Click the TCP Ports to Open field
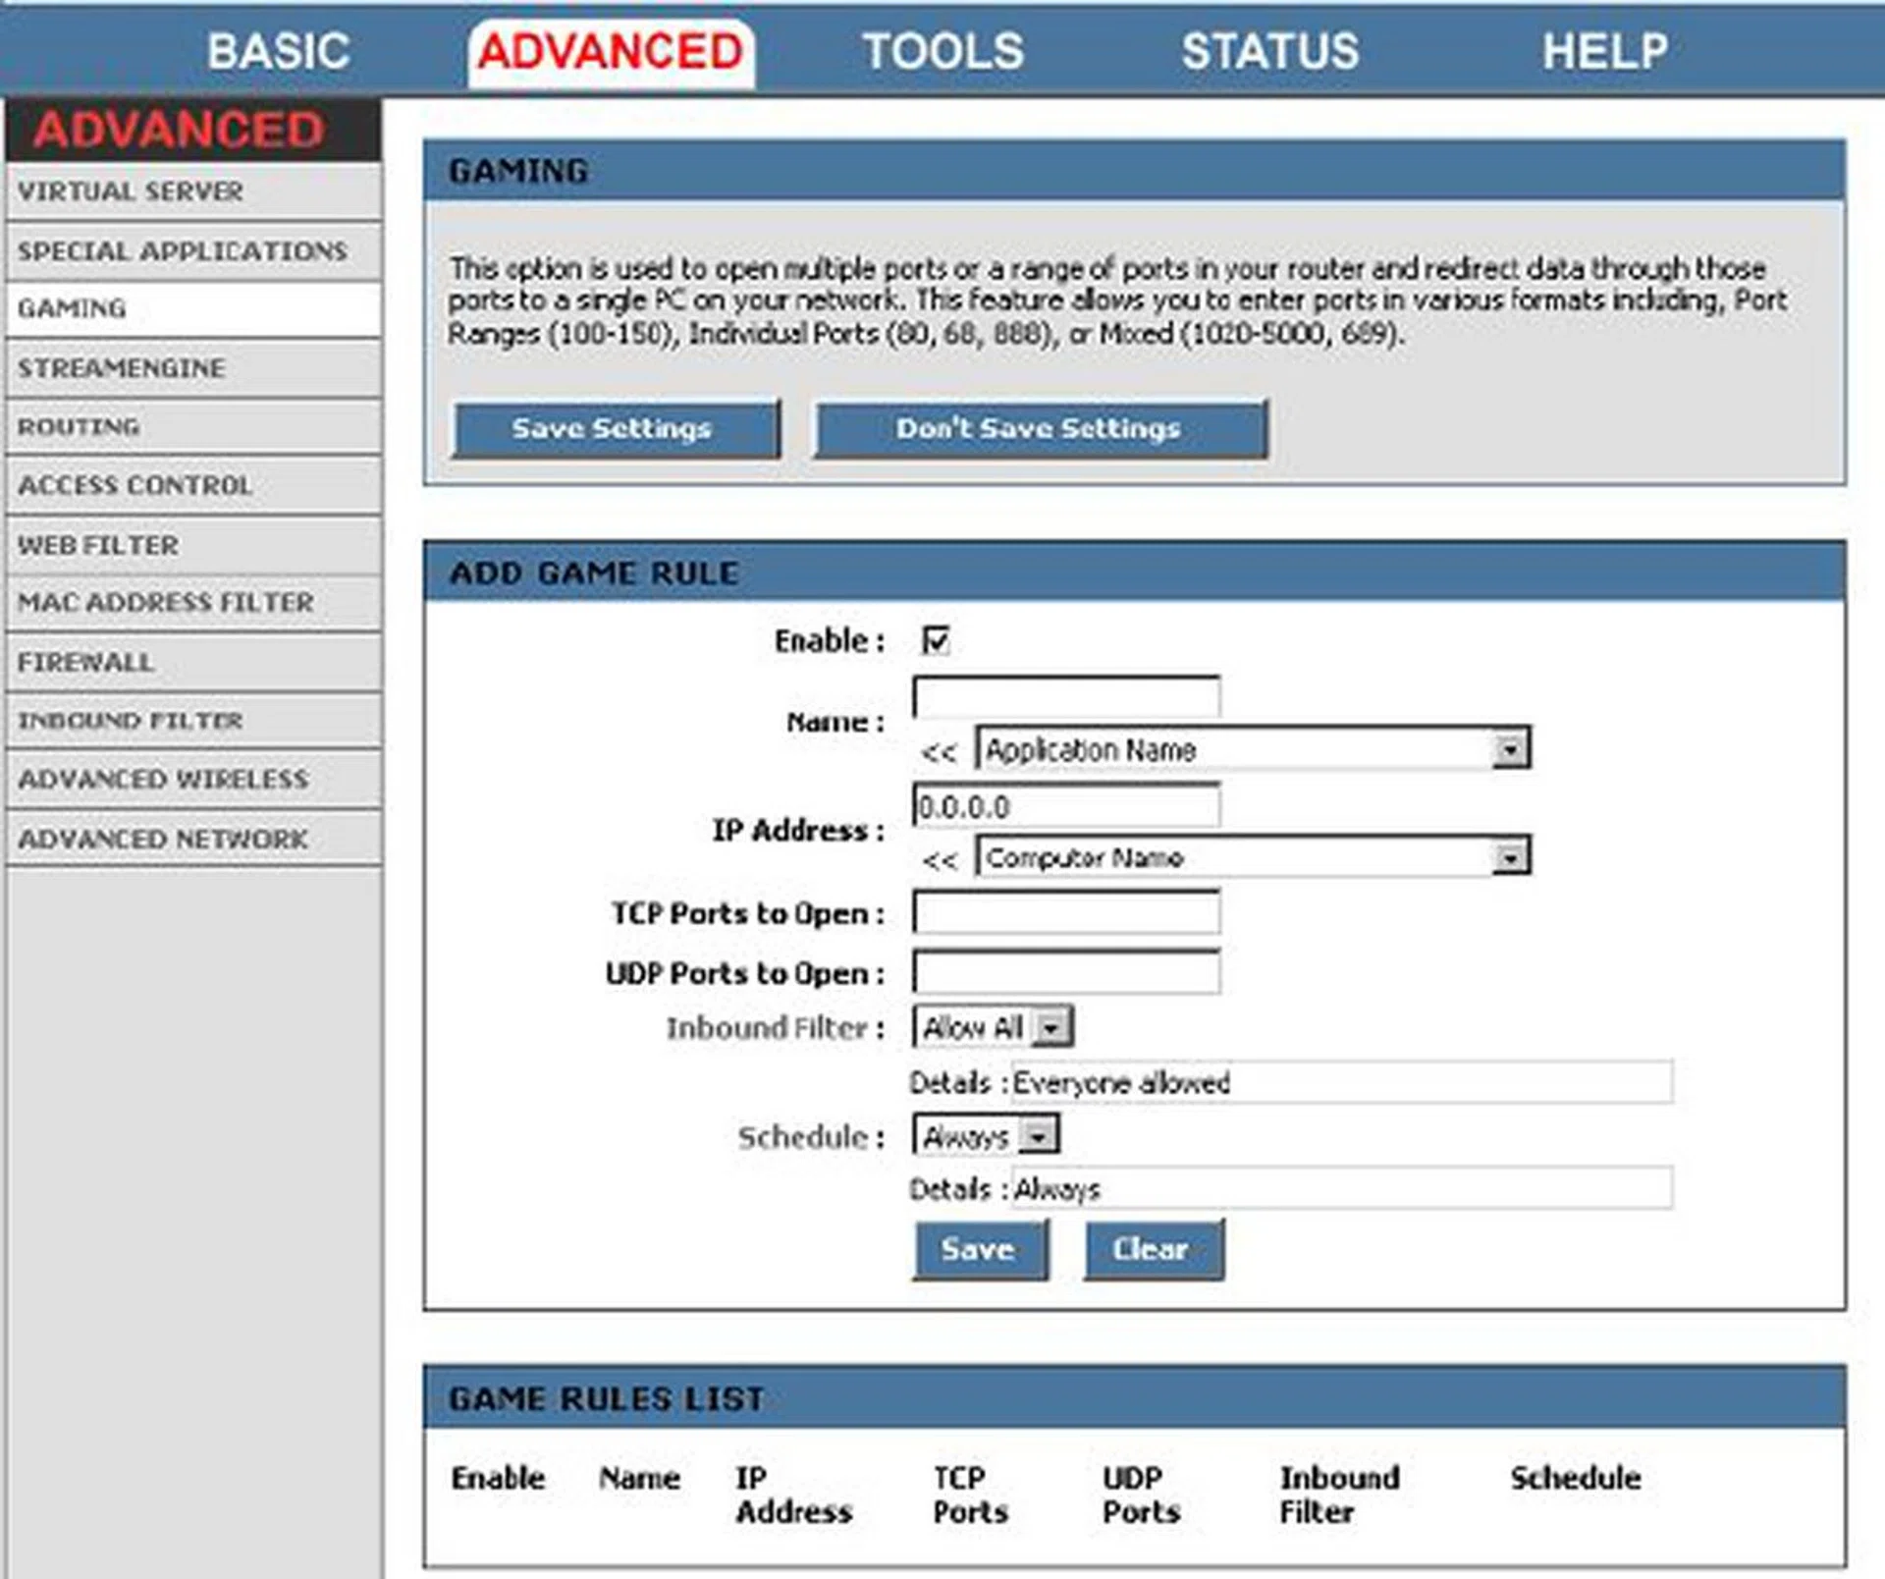1885x1579 pixels. (1063, 912)
